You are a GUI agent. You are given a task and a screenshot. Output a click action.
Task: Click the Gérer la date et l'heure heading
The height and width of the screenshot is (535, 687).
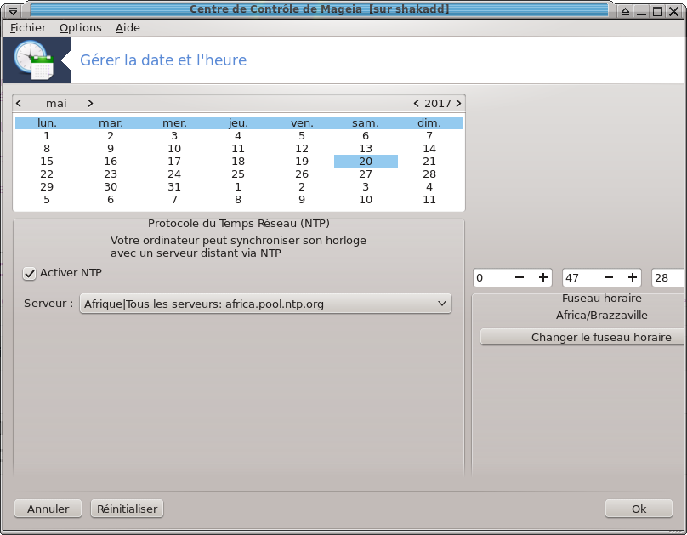[163, 60]
